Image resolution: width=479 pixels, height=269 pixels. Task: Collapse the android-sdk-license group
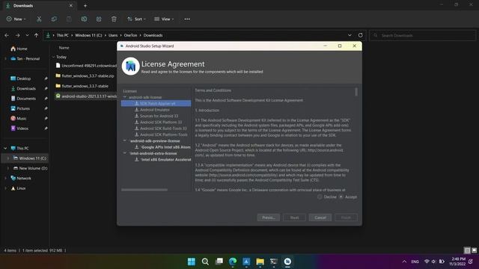tap(125, 97)
